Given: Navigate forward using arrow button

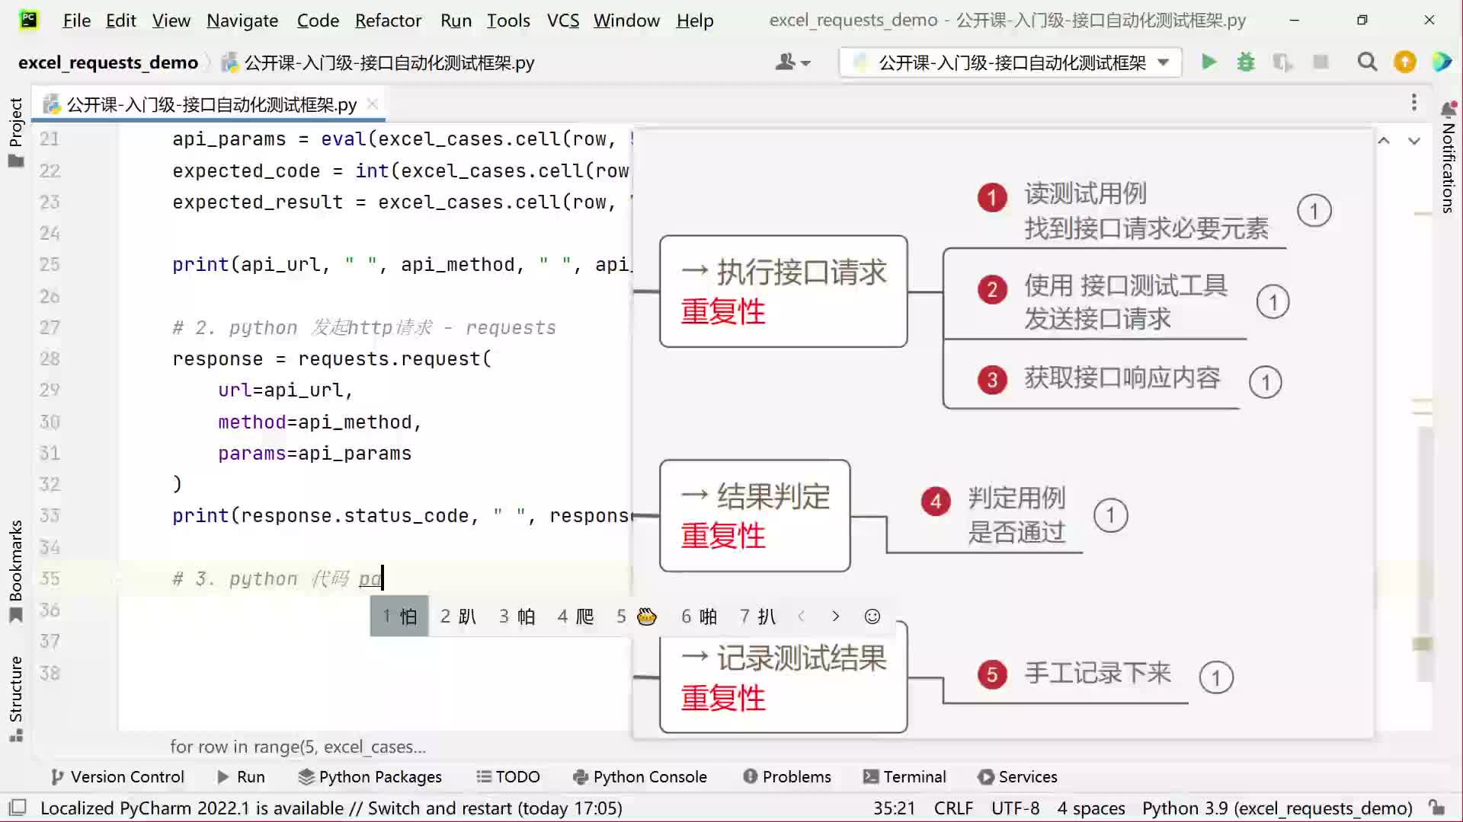Looking at the screenshot, I should coord(835,615).
